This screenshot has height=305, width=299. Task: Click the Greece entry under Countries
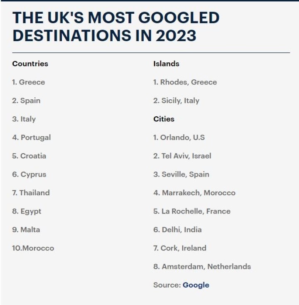click(28, 82)
